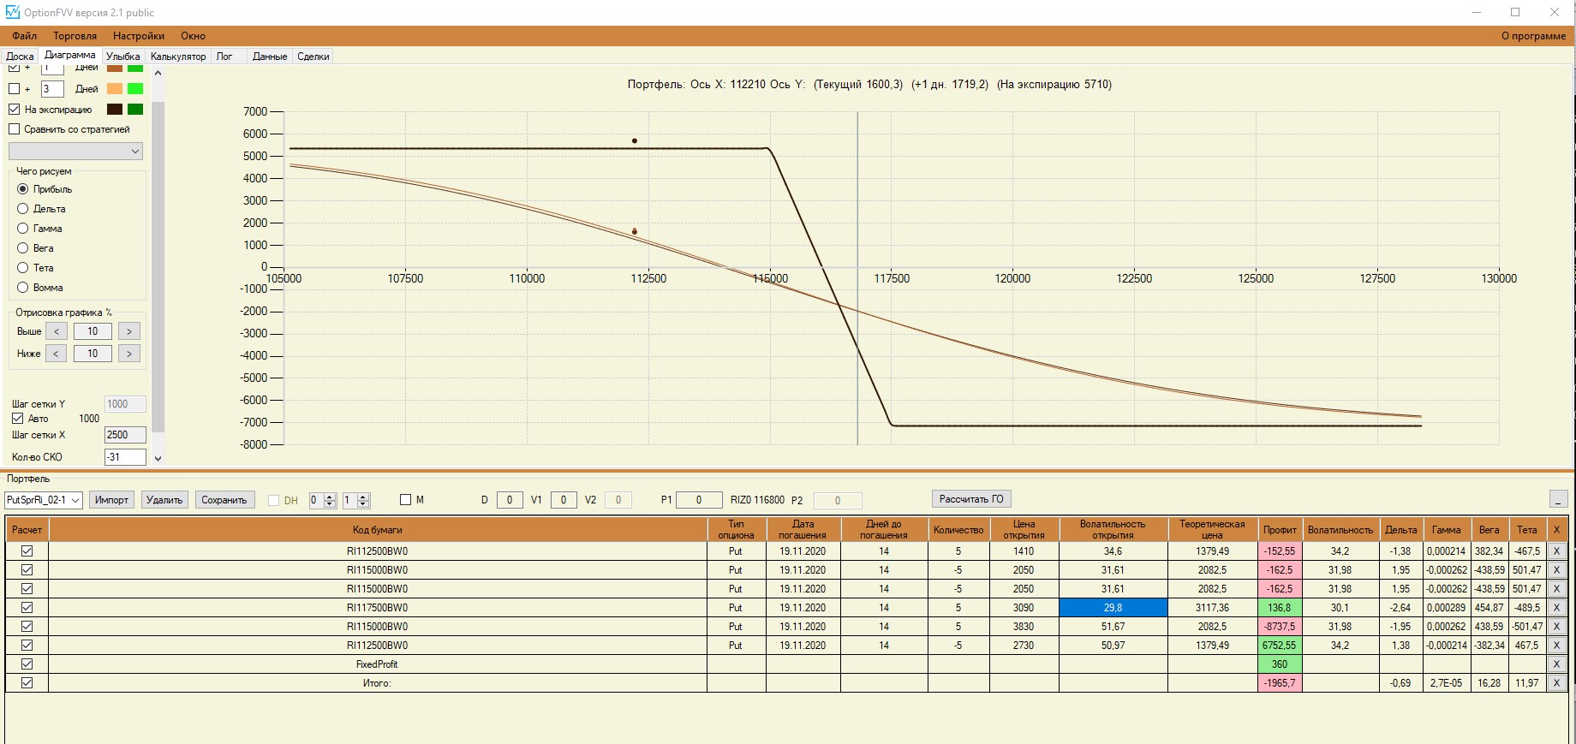Select the Дельта radio button
This screenshot has height=744, width=1576.
click(23, 209)
